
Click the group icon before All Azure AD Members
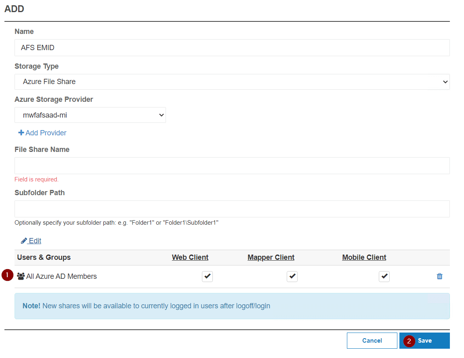(x=21, y=276)
